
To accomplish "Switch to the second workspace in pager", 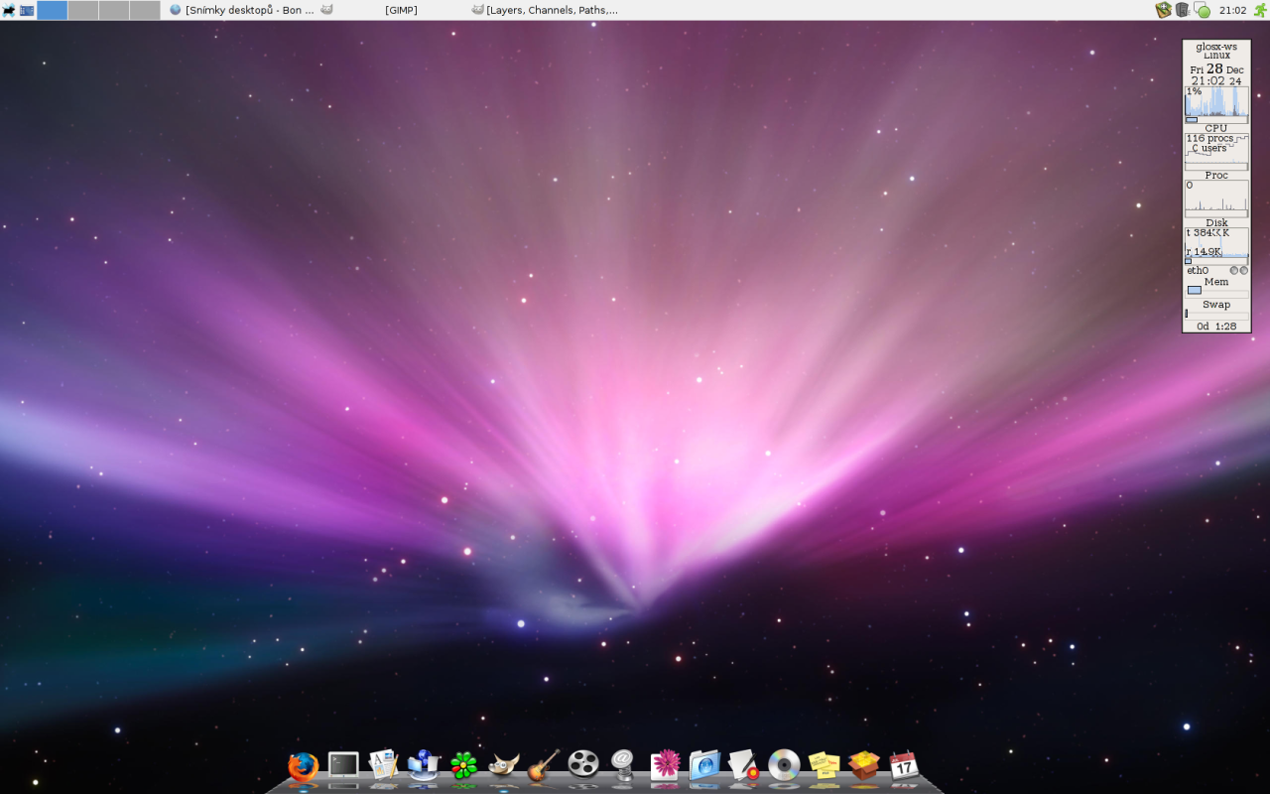I will [83, 10].
